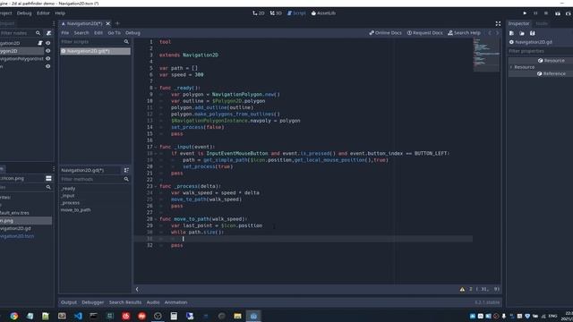Toggle visibility of the Navigation2D node

pos(47,43)
